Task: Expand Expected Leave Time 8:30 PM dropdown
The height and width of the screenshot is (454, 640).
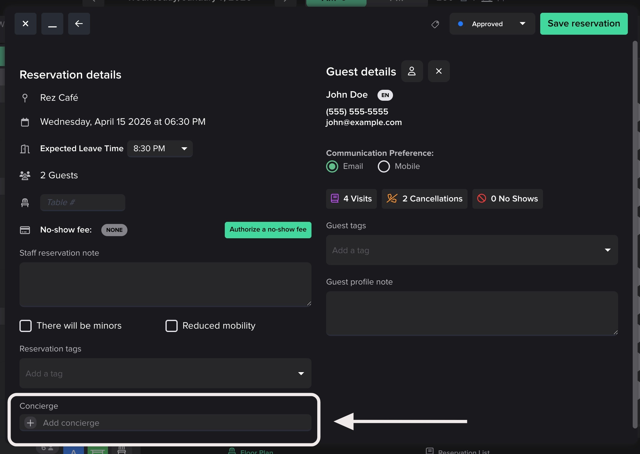Action: click(x=160, y=148)
